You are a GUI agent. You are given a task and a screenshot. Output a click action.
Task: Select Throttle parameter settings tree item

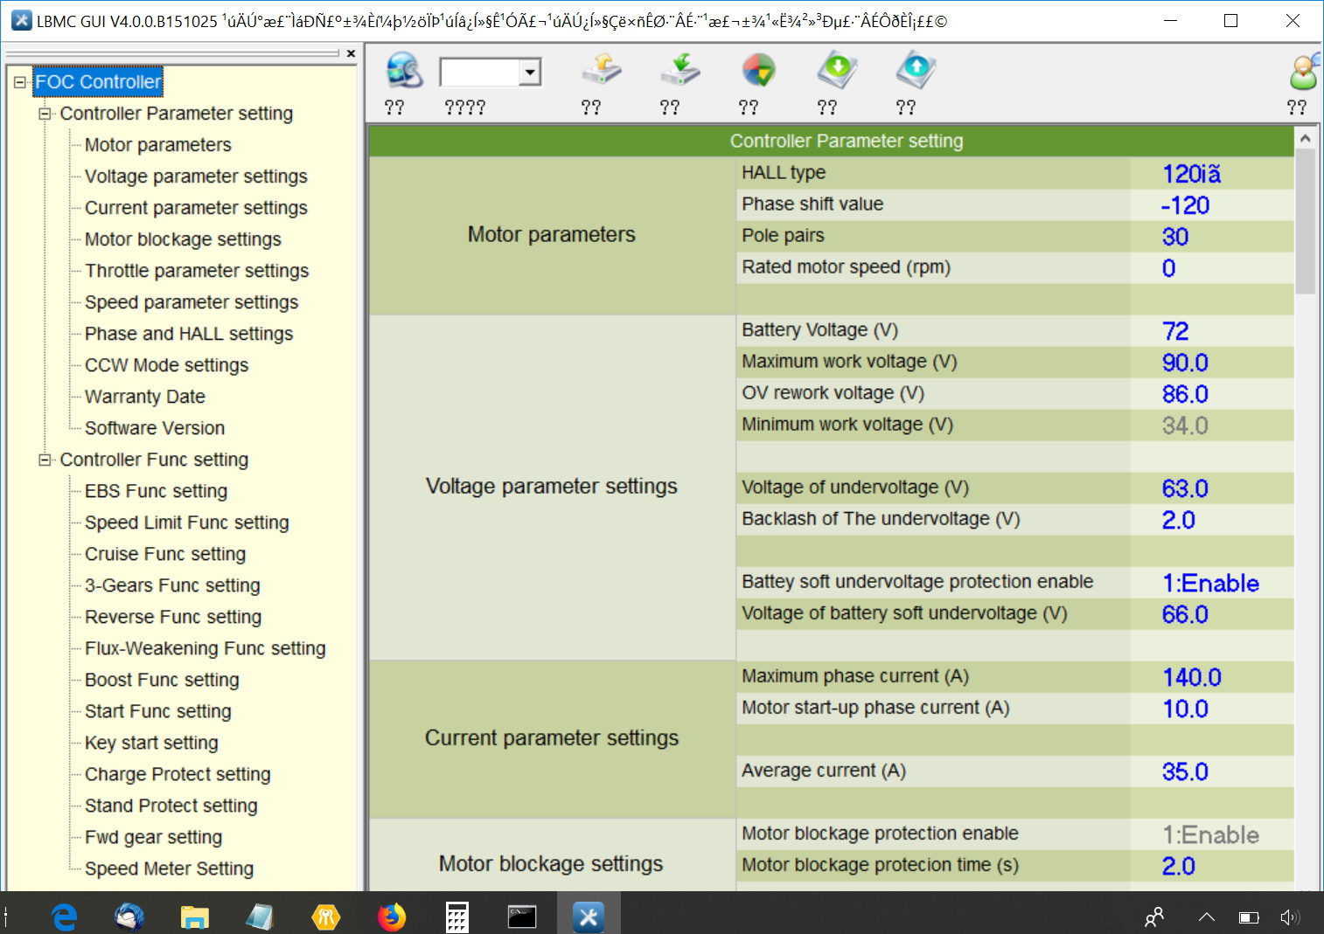coord(196,271)
